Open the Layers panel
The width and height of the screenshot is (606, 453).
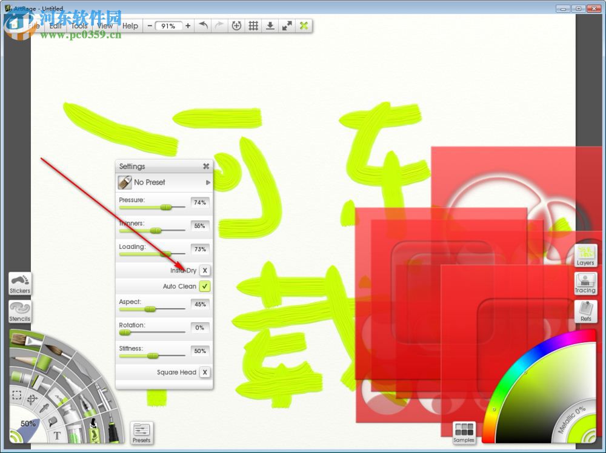[585, 256]
